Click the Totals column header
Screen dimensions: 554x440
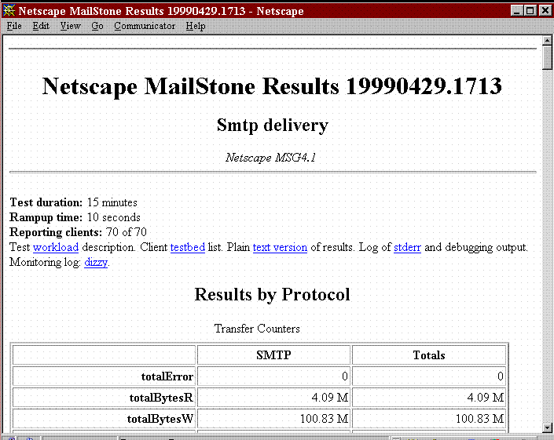coord(428,355)
